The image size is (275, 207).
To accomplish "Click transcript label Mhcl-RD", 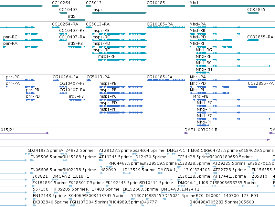I will click(198, 37).
